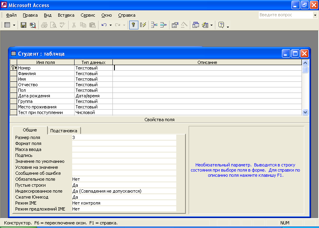Open Print Preview from the toolbar
319x228 pixels.
[53, 25]
